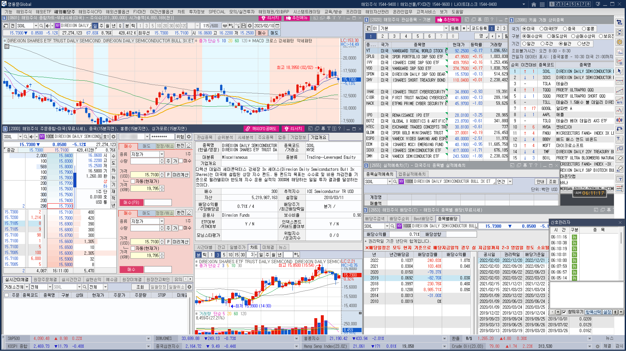Image resolution: width=626 pixels, height=351 pixels.
Task: Open second 지정가 order type dropdown
Action: 162,221
